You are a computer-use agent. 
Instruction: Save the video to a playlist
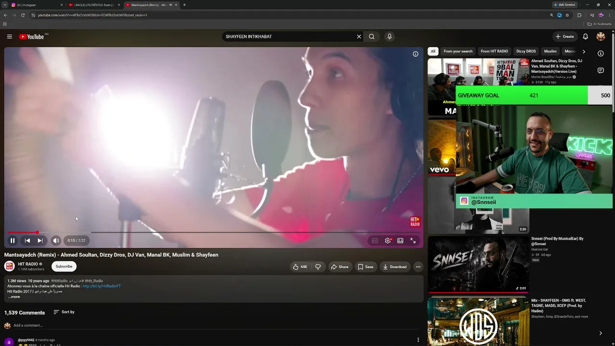[x=365, y=267]
